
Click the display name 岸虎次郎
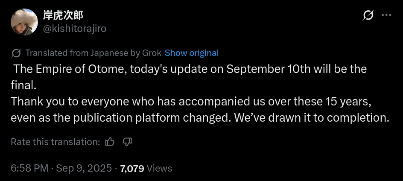63,16
